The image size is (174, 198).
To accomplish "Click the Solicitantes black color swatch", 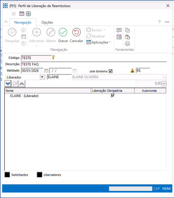I will point(7,175).
